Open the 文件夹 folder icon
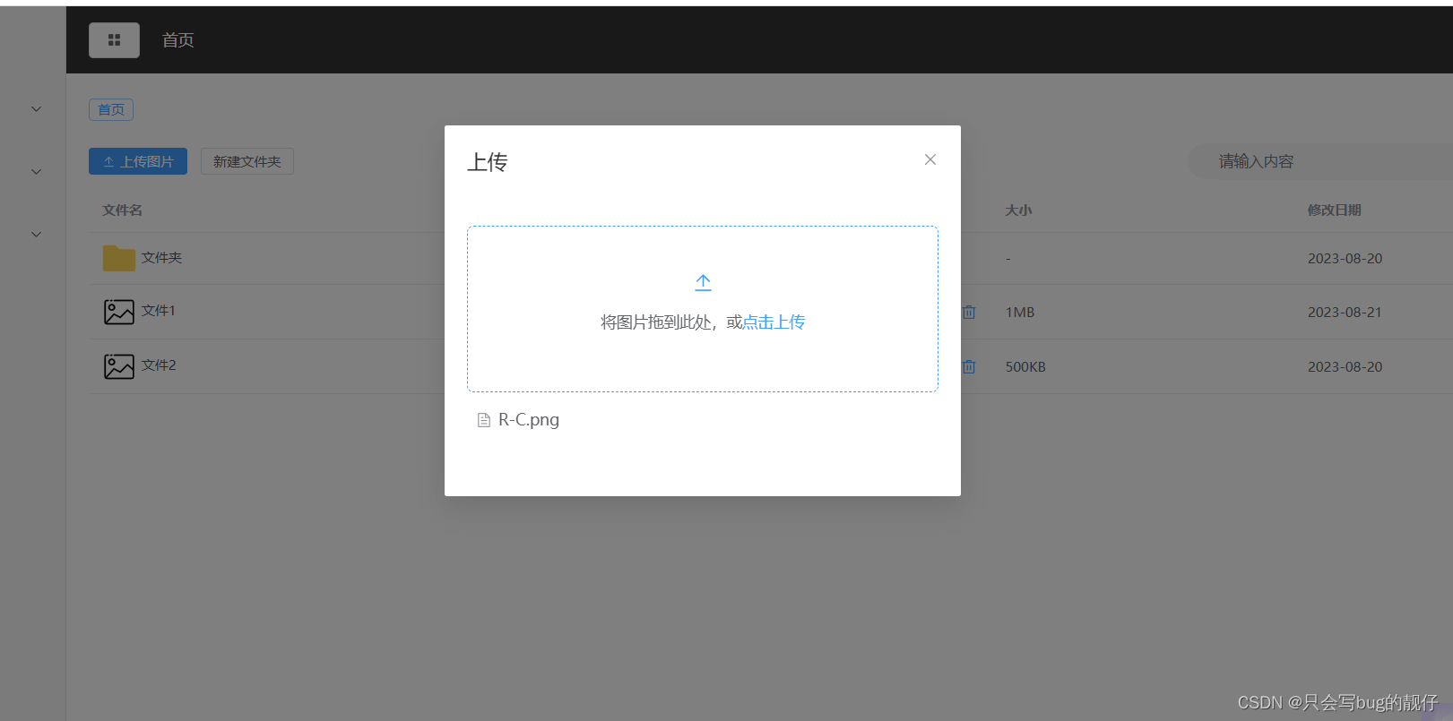This screenshot has width=1453, height=721. 118,258
